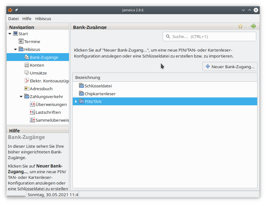Click the Konten account icon
Screen dimensions: 266x204
(x=27, y=65)
